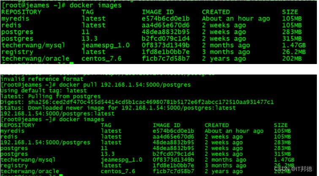Click the registry repository in the second table
The height and width of the screenshot is (176, 319).
pos(15,166)
